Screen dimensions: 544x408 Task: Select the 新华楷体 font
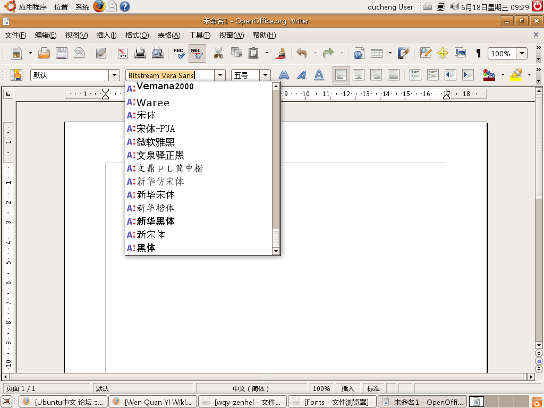pyautogui.click(x=199, y=208)
